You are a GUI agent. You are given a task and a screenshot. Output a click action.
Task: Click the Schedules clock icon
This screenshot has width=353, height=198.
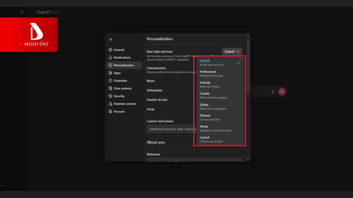pyautogui.click(x=110, y=81)
